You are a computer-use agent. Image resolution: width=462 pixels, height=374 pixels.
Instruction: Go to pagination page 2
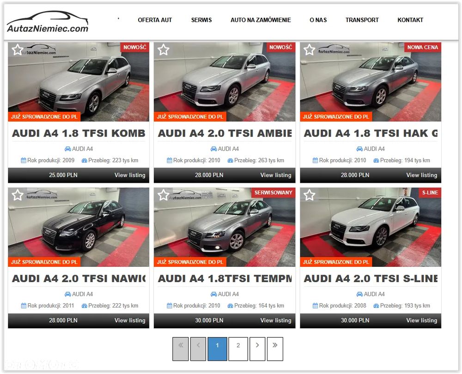click(238, 349)
